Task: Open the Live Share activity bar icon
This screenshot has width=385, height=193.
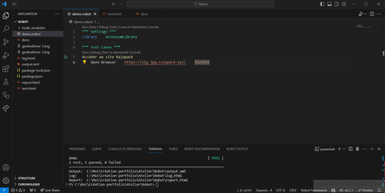Action: (6, 108)
